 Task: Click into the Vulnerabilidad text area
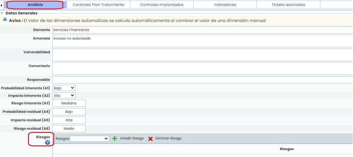202,55
